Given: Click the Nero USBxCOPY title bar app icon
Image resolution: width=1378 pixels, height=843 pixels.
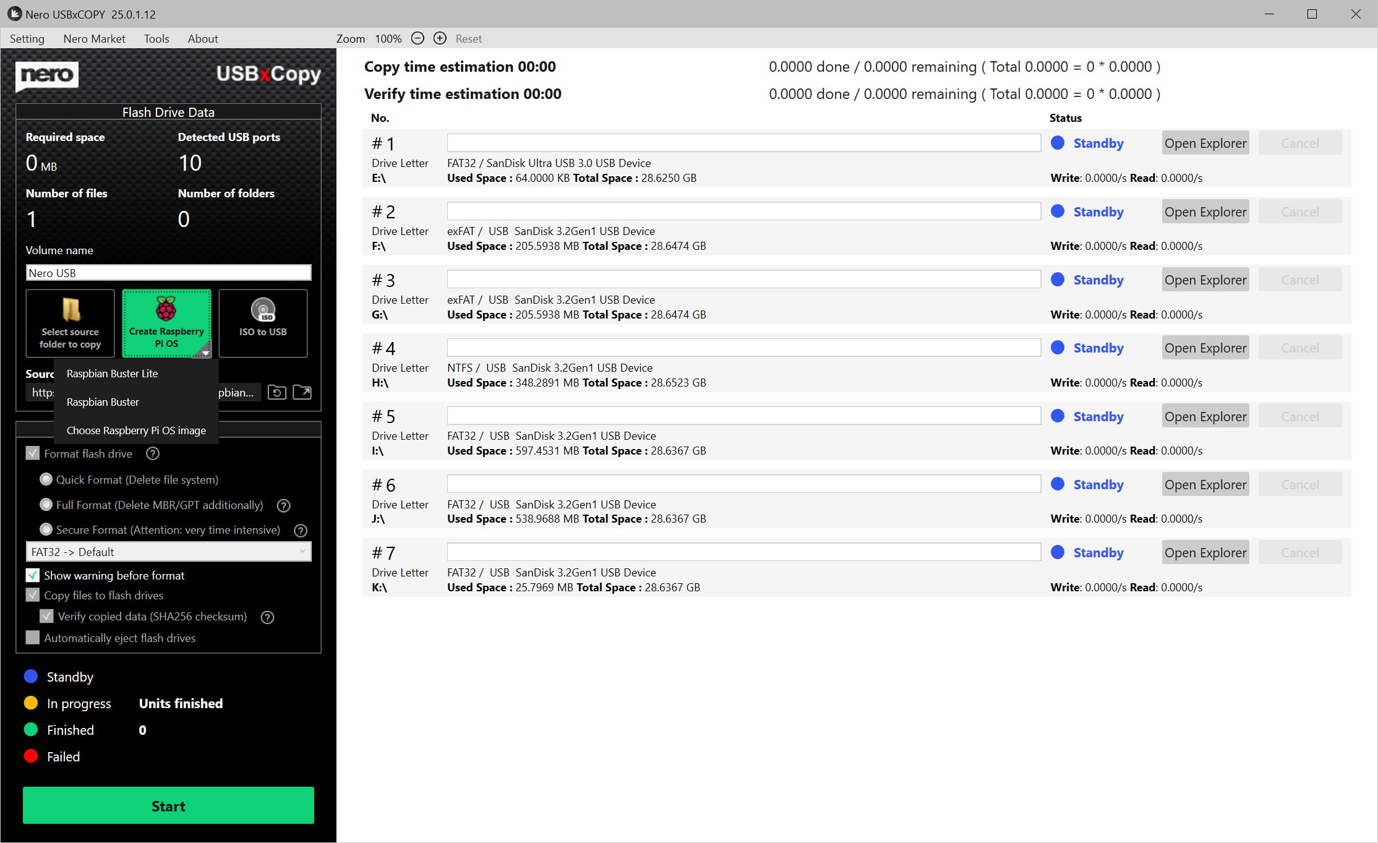Looking at the screenshot, I should click(x=14, y=14).
